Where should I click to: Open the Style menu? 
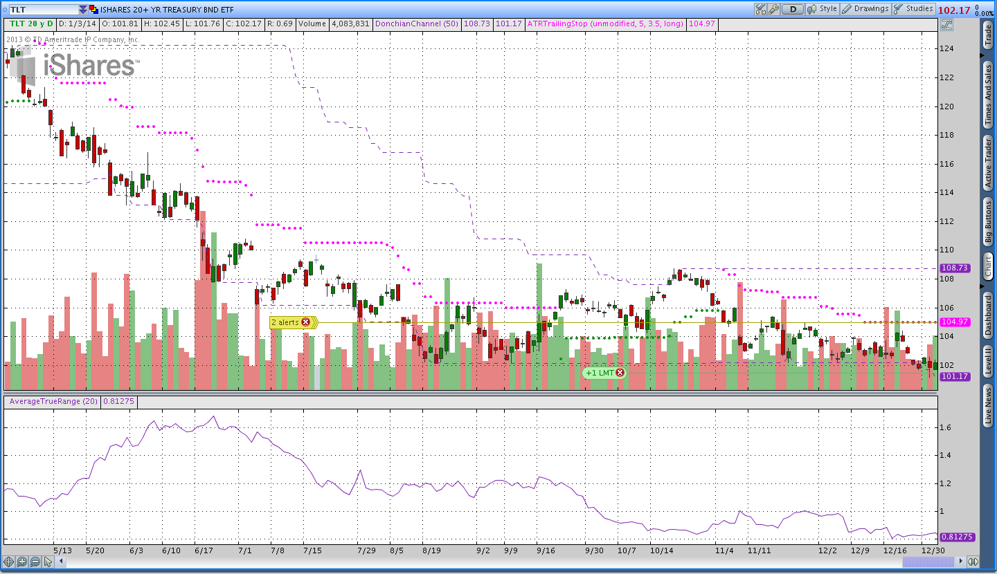pyautogui.click(x=823, y=9)
